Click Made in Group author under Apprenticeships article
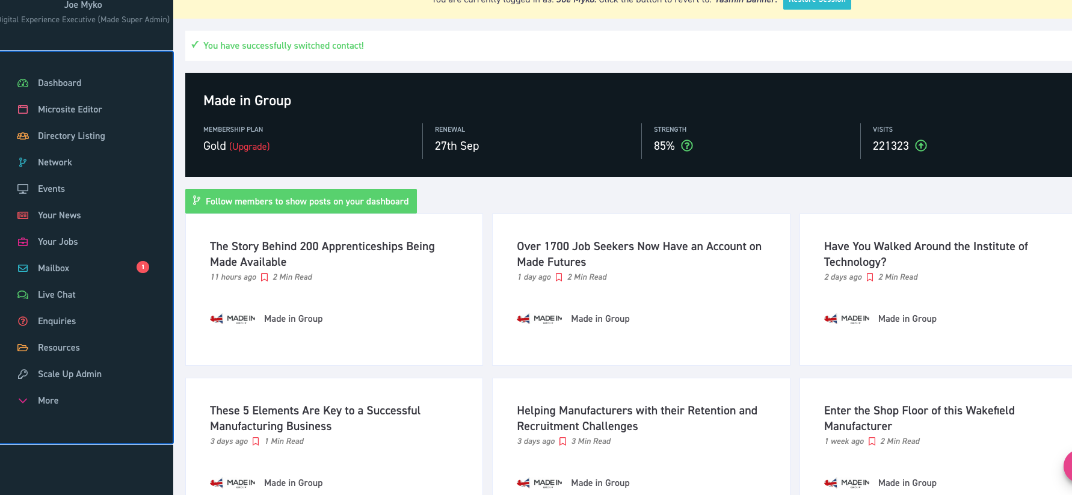 coord(294,319)
